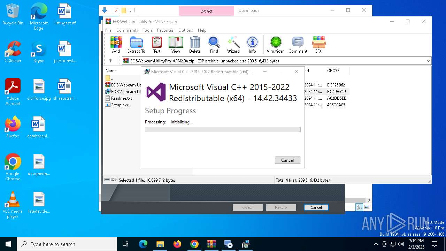
Task: Click the Add toolbar icon in WinRAR
Action: [116, 45]
